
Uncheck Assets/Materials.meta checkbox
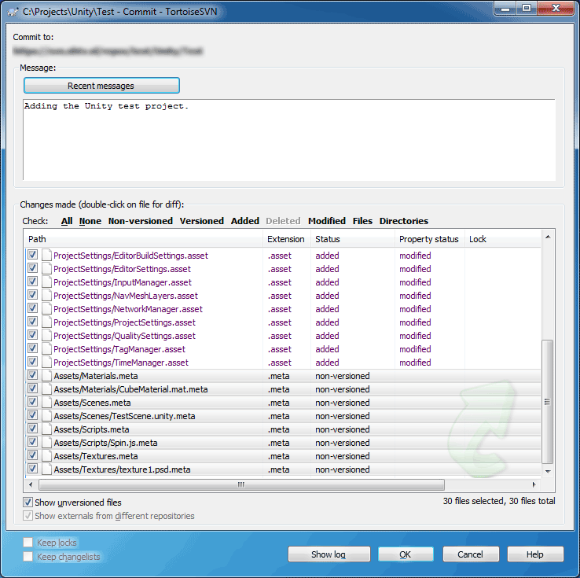click(x=32, y=374)
